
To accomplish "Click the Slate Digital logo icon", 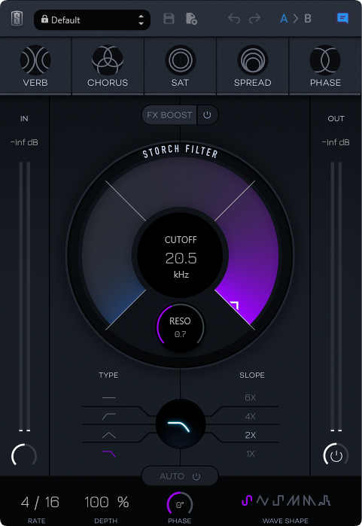I will (17, 19).
